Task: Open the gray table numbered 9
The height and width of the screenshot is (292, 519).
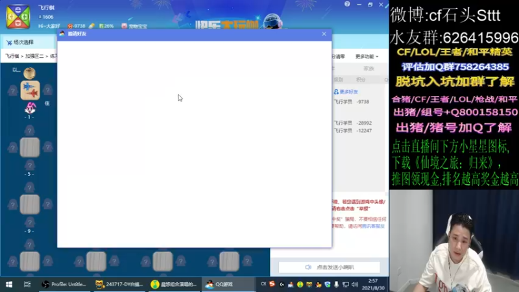Action: tap(30, 204)
